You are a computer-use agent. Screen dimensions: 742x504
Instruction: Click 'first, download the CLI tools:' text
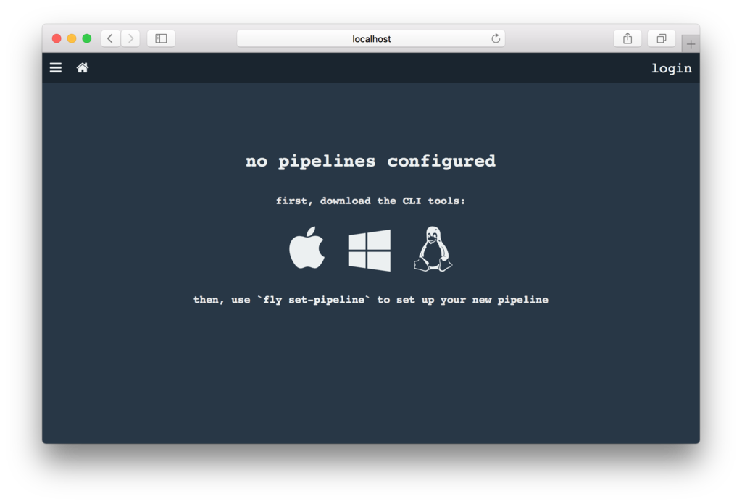tap(370, 201)
